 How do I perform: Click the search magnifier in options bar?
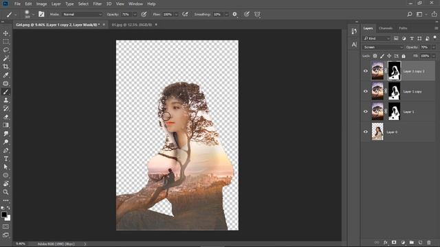point(410,14)
